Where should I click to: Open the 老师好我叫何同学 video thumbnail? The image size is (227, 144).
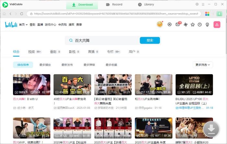(154, 128)
